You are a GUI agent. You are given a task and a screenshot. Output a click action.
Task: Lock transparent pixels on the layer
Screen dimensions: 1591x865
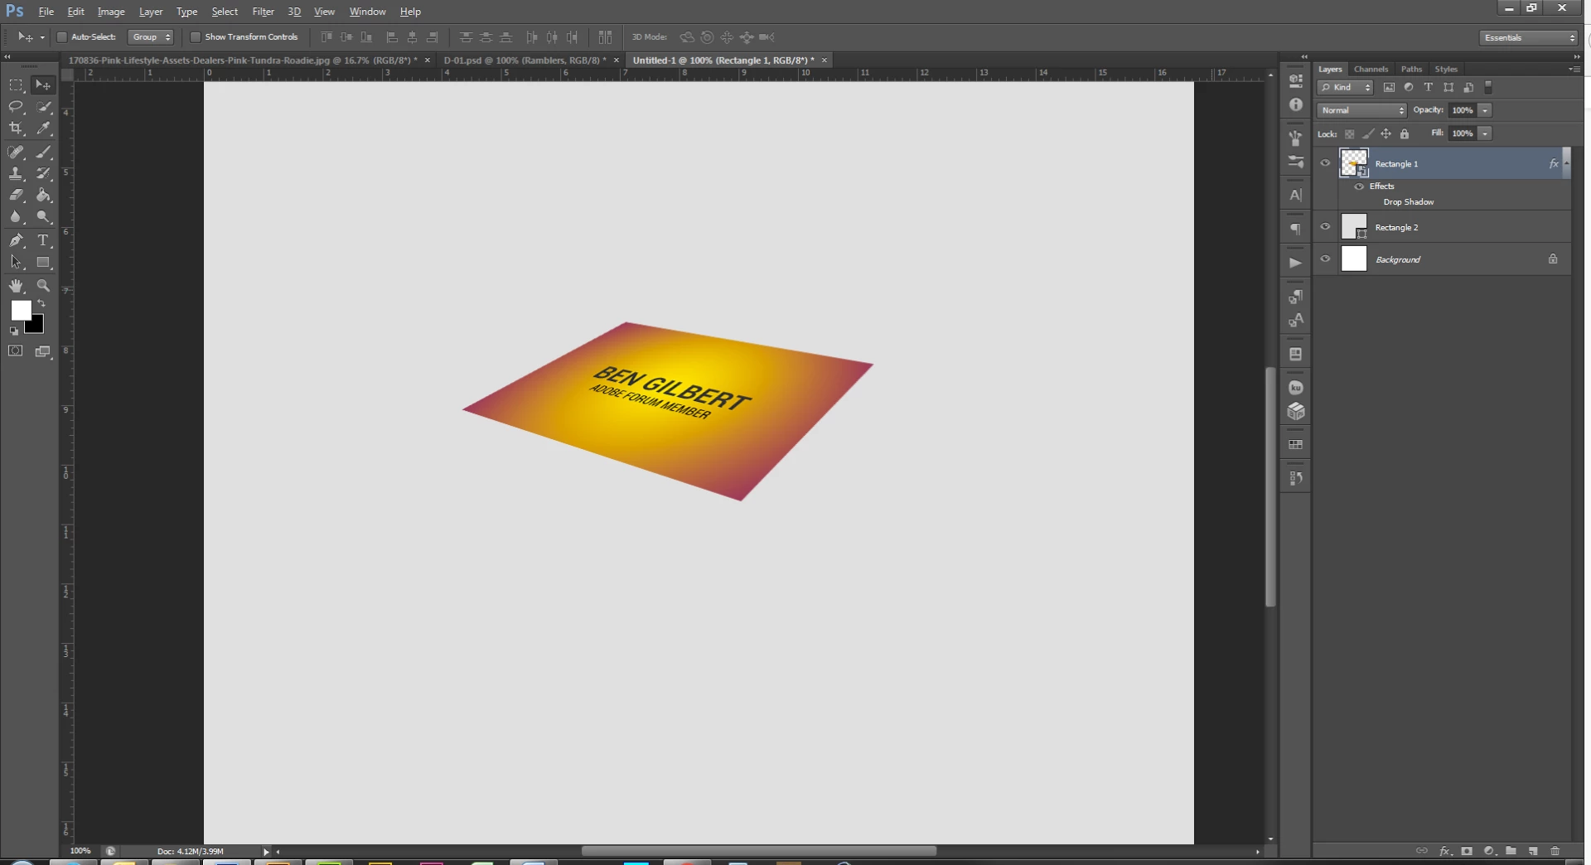(x=1349, y=133)
